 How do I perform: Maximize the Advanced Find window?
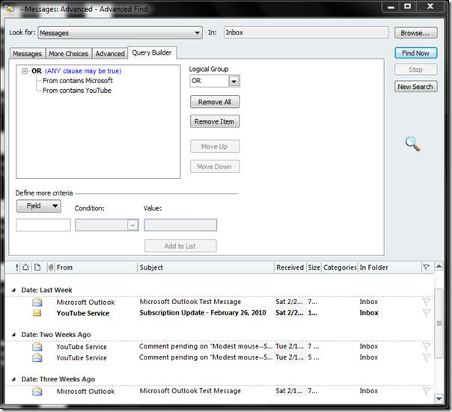[x=408, y=6]
